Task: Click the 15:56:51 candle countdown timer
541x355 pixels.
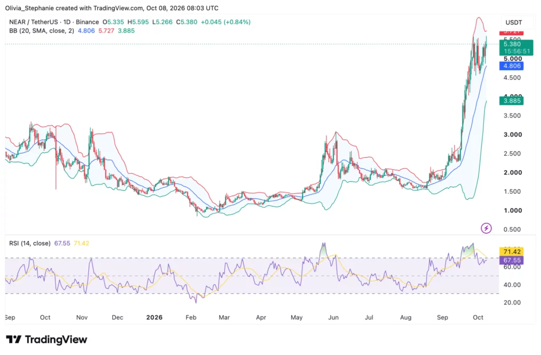Action: pos(516,51)
